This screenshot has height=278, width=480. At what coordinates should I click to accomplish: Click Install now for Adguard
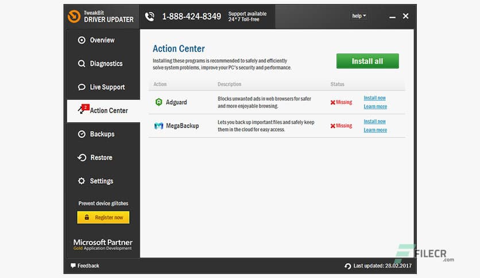[375, 98]
